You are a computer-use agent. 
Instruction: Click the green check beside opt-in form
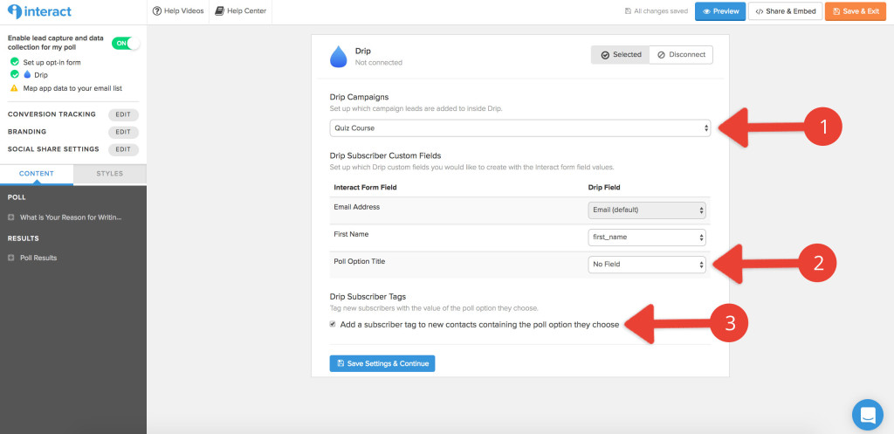coord(14,62)
